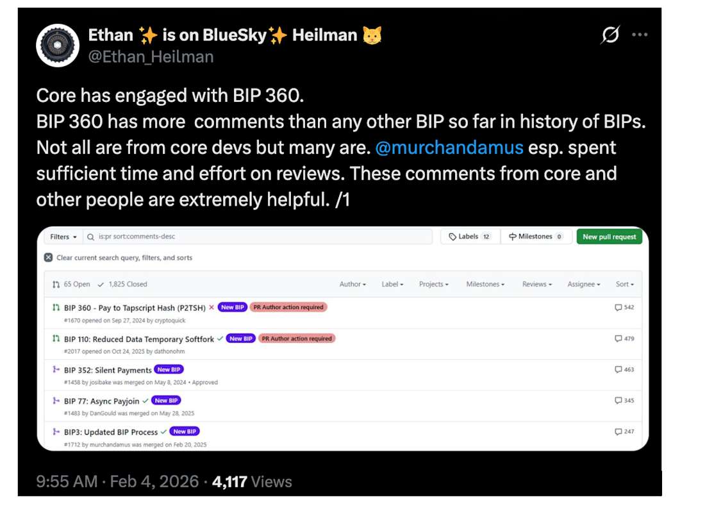Viewport: 705px width, 511px height.
Task: Select the 65 Open filter link
Action: [x=77, y=284]
